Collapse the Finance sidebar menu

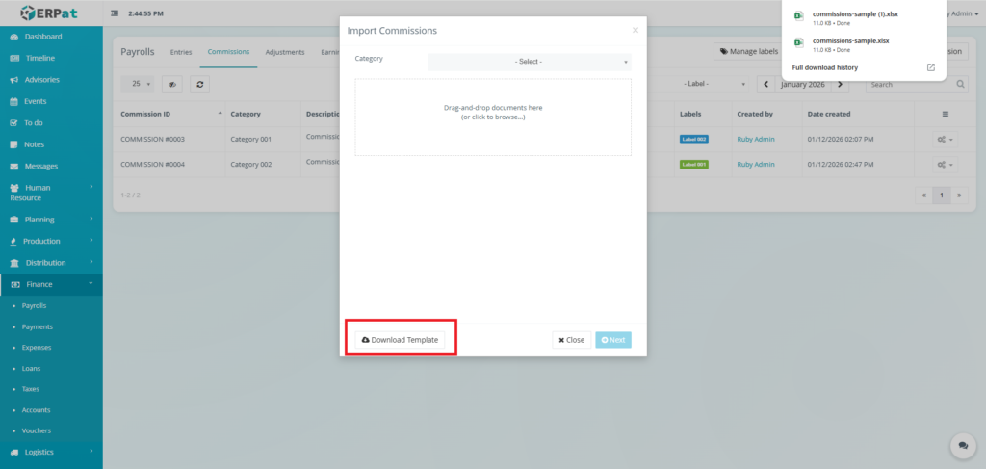point(51,284)
